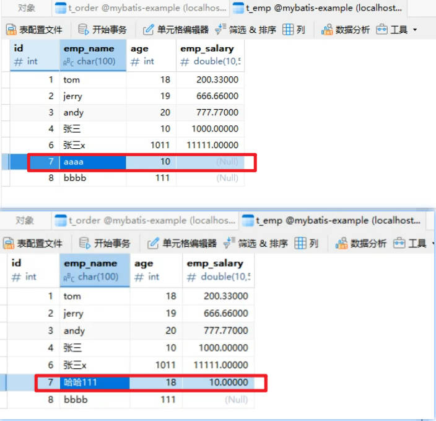Click filter & sort icon in bottom window
This screenshot has height=421, width=436.
point(229,243)
